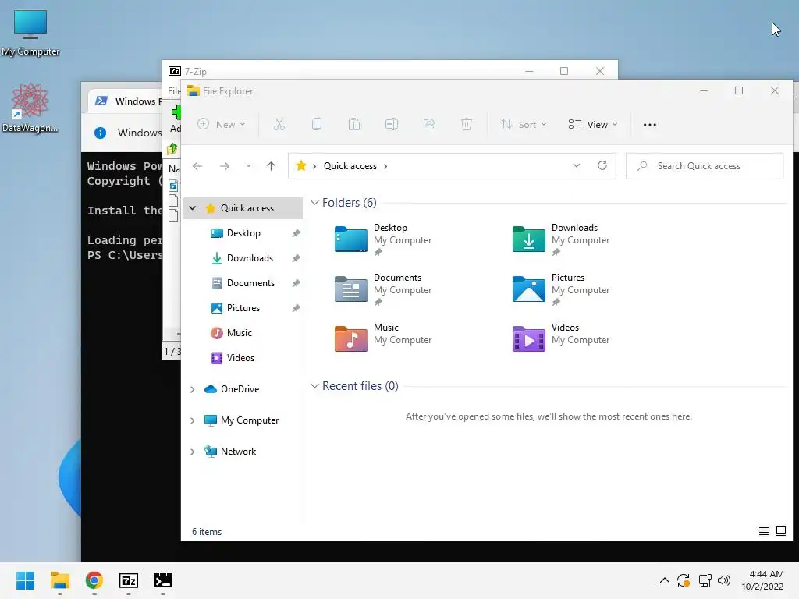Click the Paste clipboard icon
799x599 pixels.
click(354, 124)
